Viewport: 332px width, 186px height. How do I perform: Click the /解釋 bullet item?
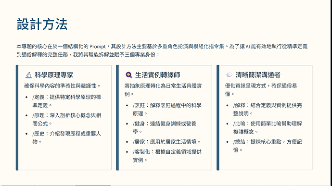268,110
